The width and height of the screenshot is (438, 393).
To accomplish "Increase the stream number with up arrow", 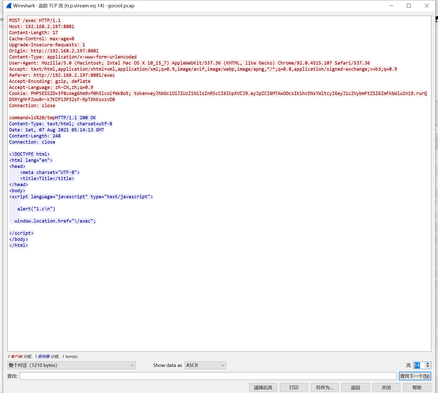I will (x=428, y=364).
